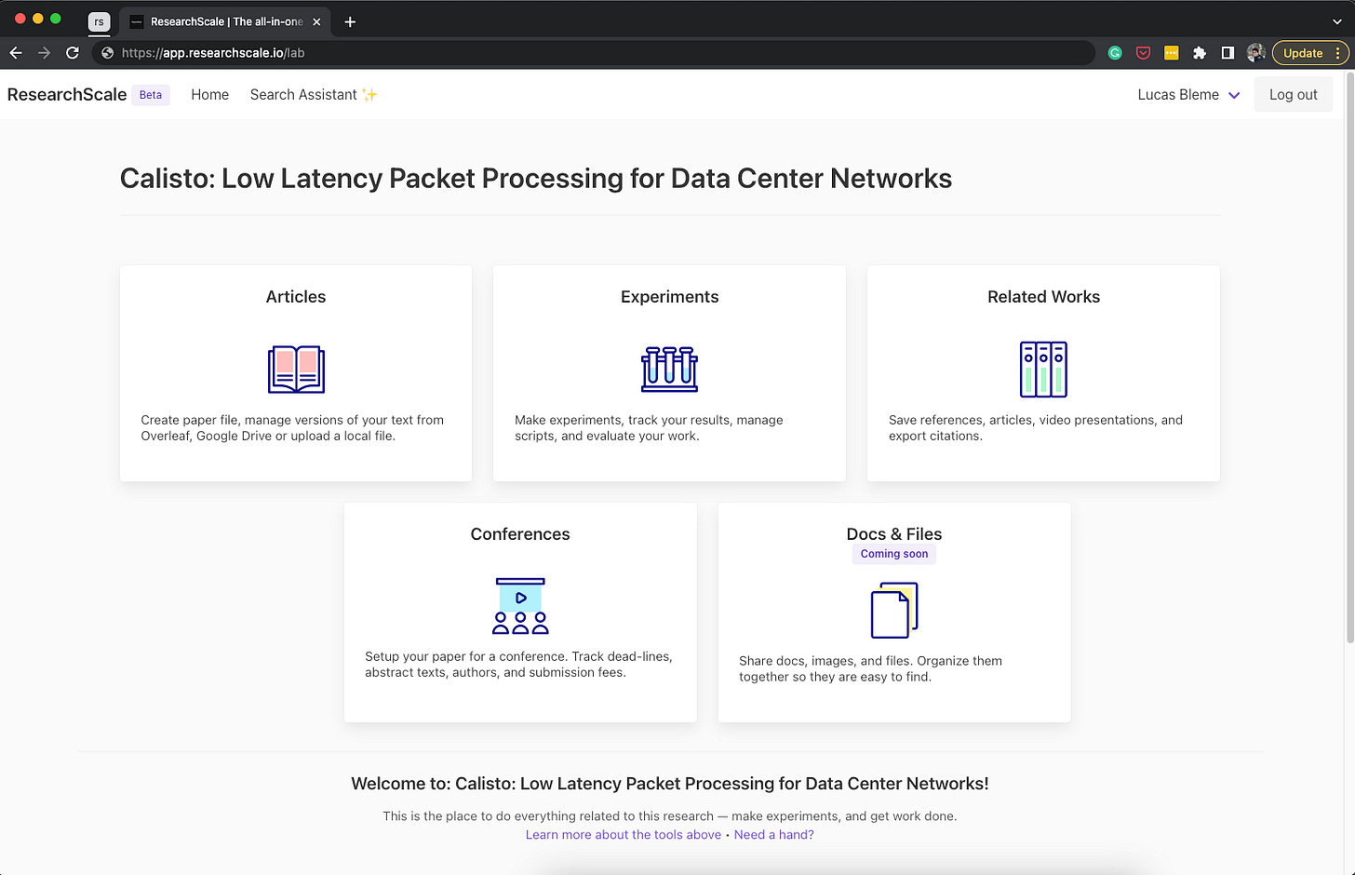Image resolution: width=1355 pixels, height=875 pixels.
Task: Go to Home in navigation
Action: (209, 95)
